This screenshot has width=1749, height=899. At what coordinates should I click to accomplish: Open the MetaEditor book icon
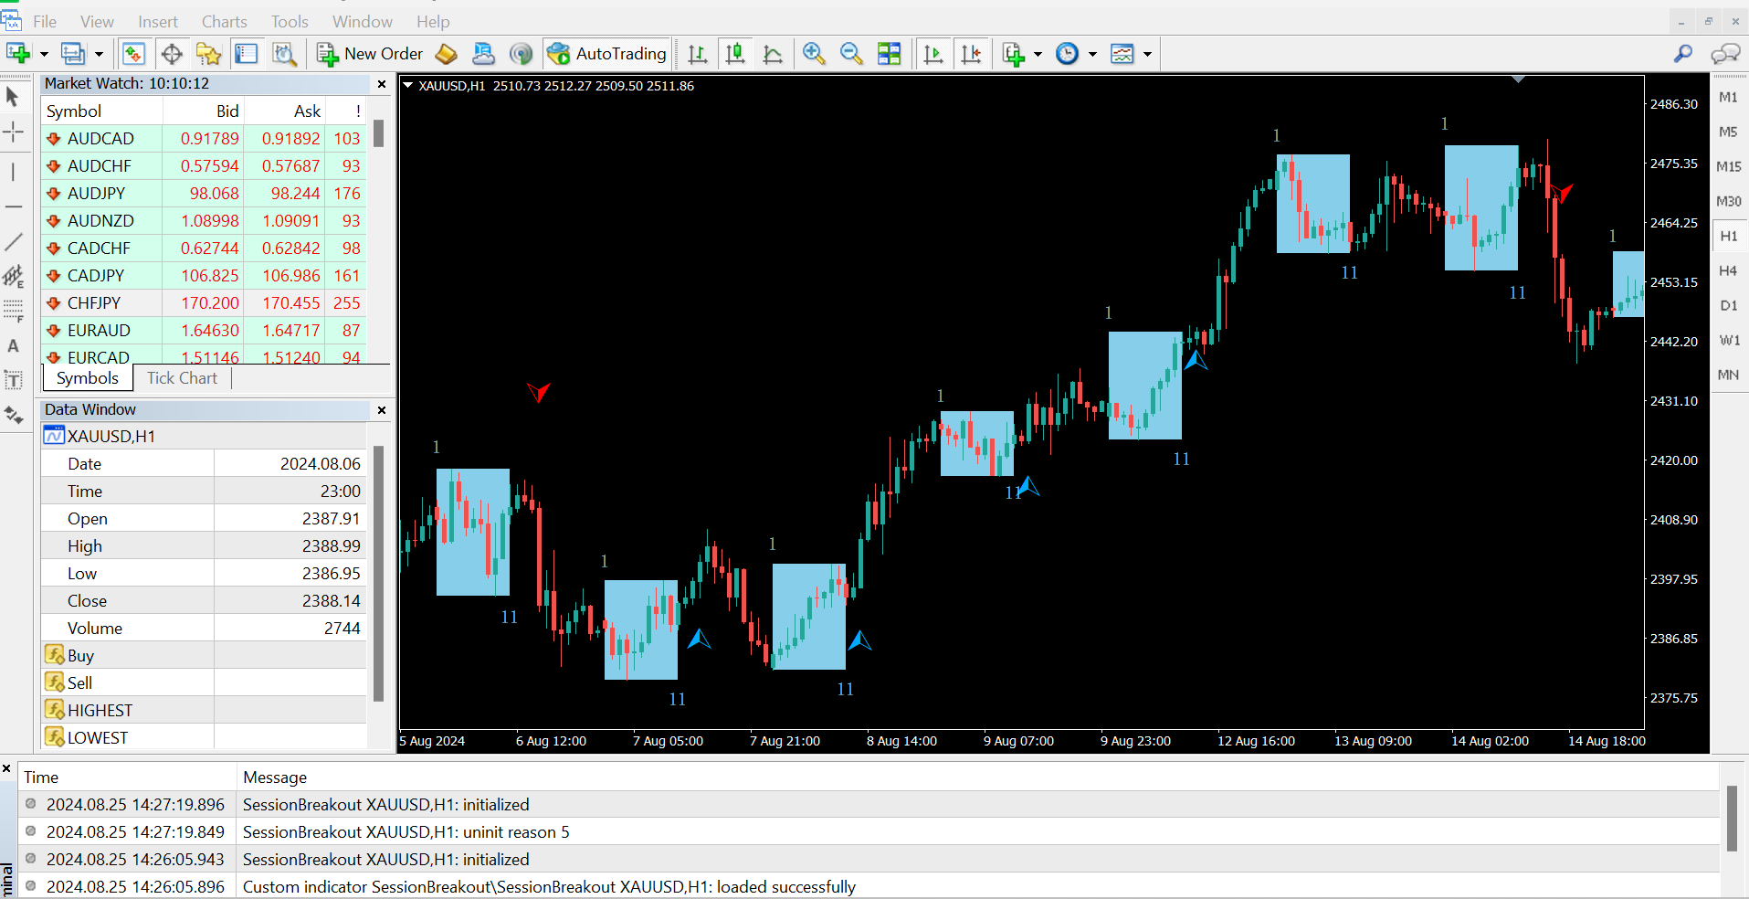pos(446,54)
